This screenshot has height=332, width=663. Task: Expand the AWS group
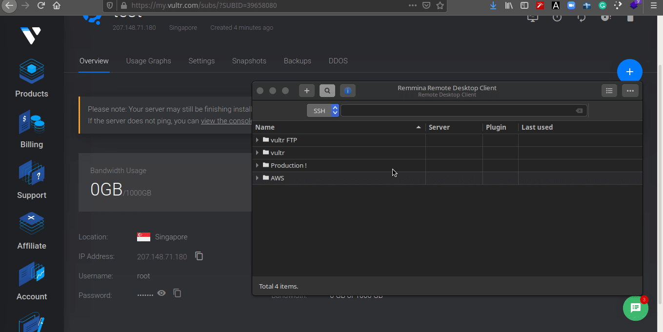click(x=257, y=178)
